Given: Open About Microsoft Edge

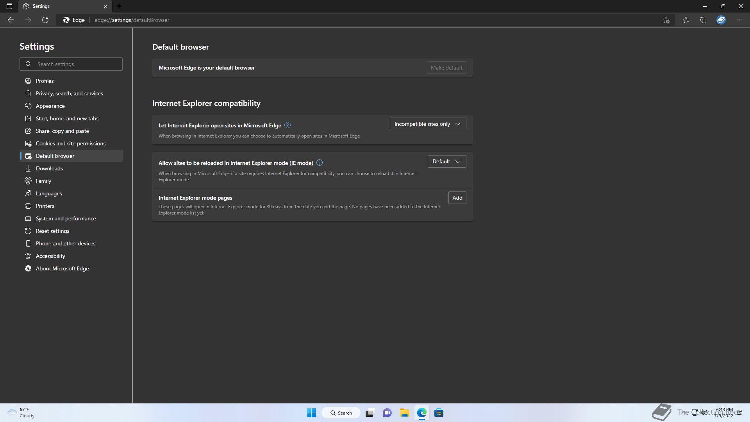Looking at the screenshot, I should (x=71, y=268).
